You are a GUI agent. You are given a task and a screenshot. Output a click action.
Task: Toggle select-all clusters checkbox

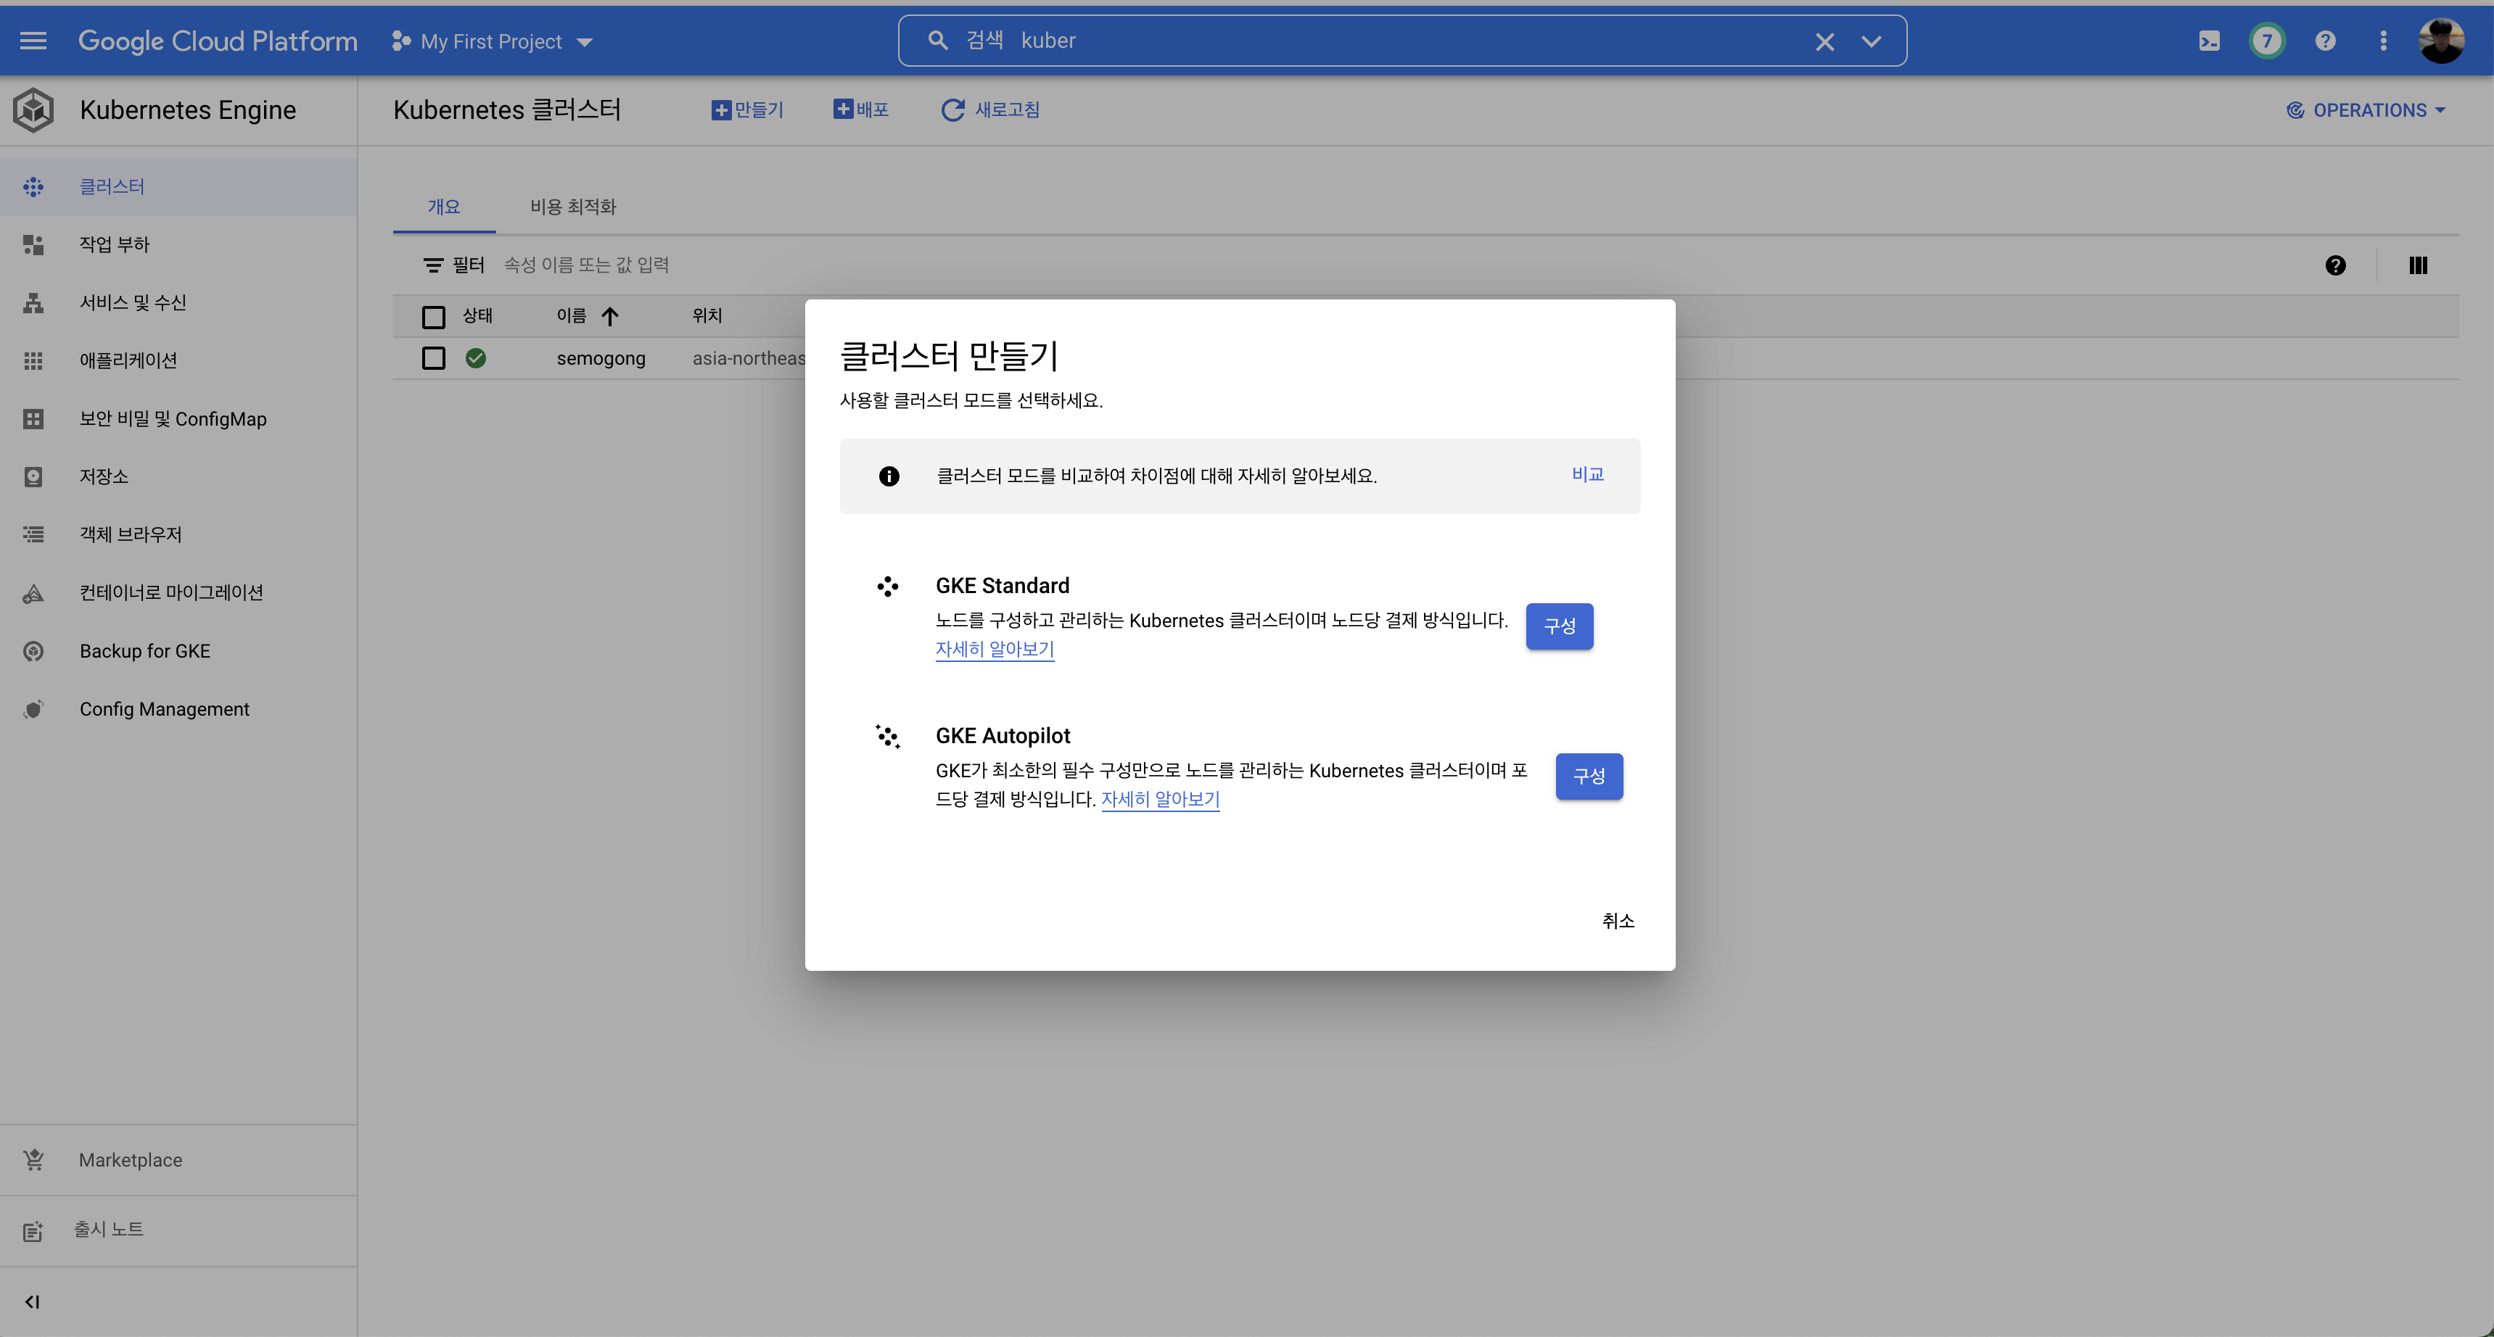(x=433, y=316)
